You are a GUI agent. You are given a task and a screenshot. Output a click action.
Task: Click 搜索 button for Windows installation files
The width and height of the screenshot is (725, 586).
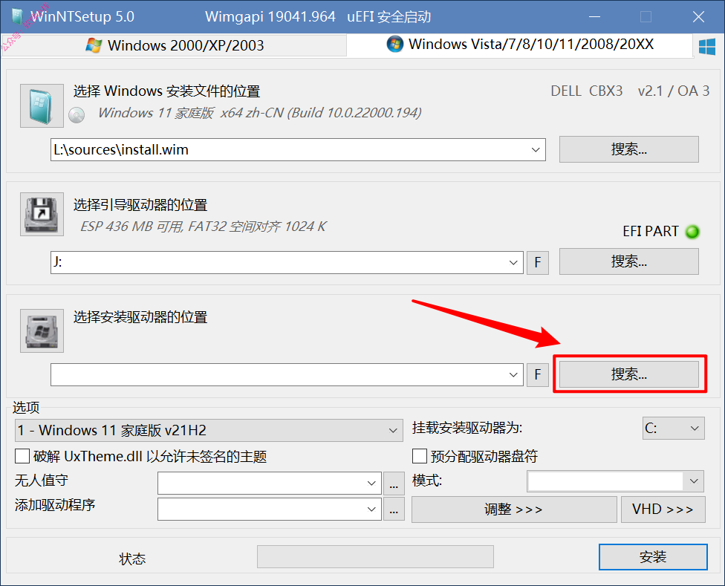pos(629,149)
